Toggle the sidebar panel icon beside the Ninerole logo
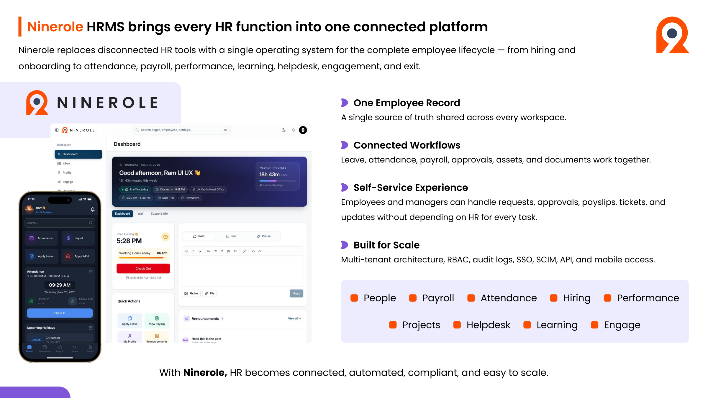This screenshot has width=708, height=398. pos(57,130)
